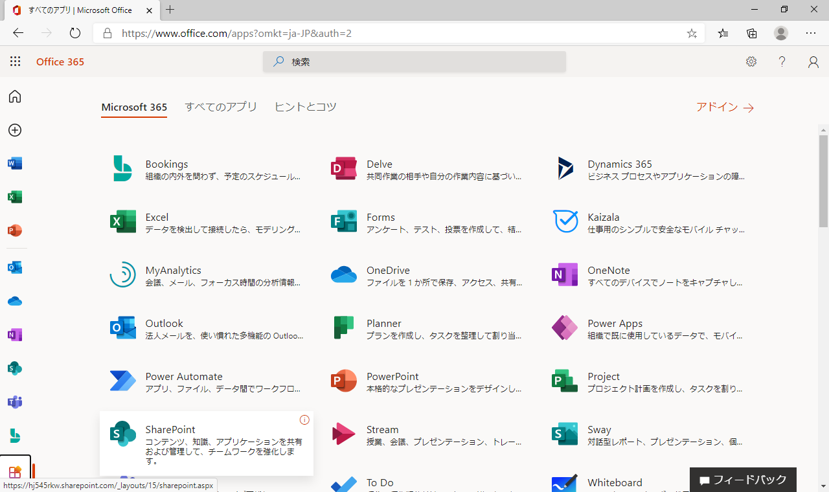Launch the Bookings app tile icon

click(122, 168)
